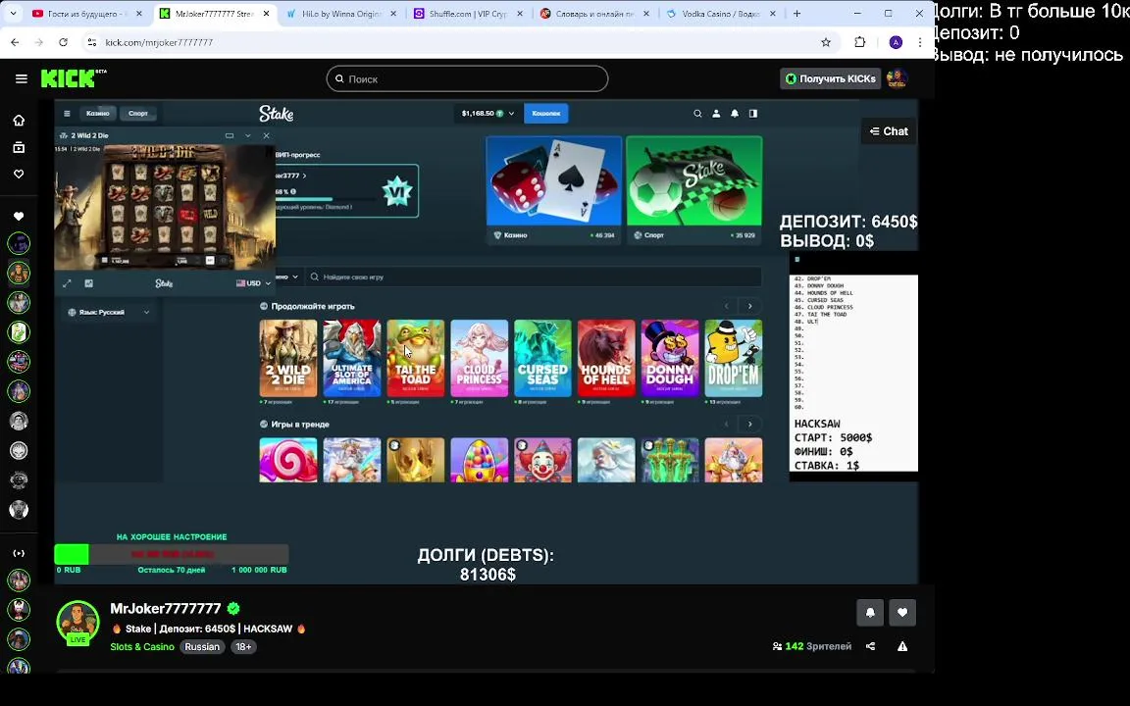This screenshot has width=1130, height=706.
Task: Collapse the 2 Wild 2 Die mini player chevron
Action: tap(248, 135)
